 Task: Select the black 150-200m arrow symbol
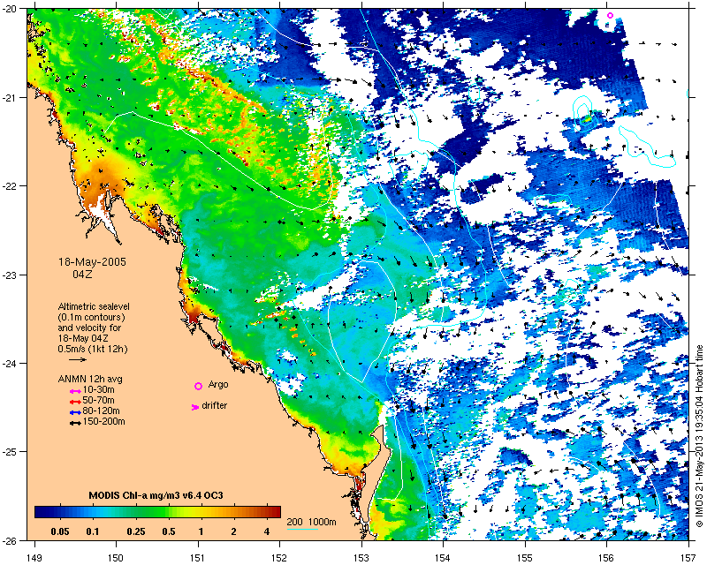point(75,423)
